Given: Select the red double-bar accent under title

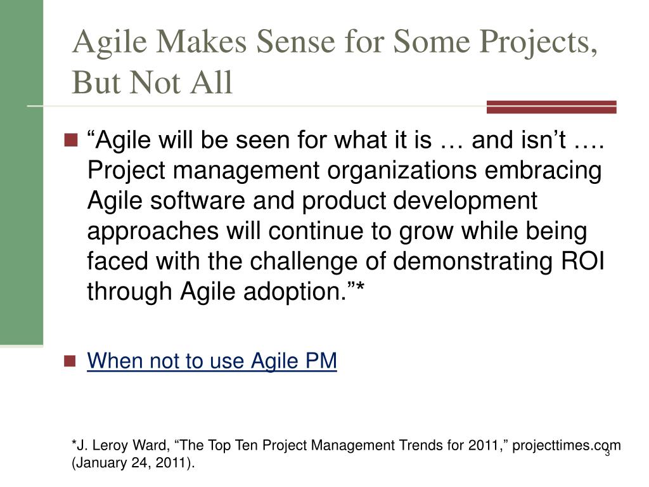Looking at the screenshot, I should click(551, 107).
